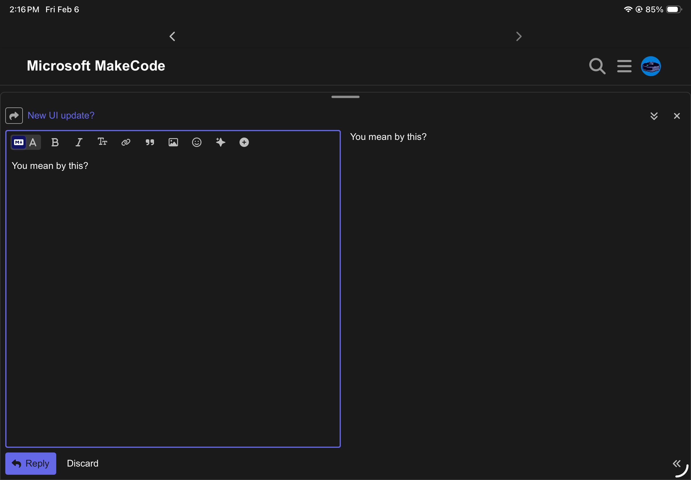Open the emoji picker
691x480 pixels.
pos(197,142)
